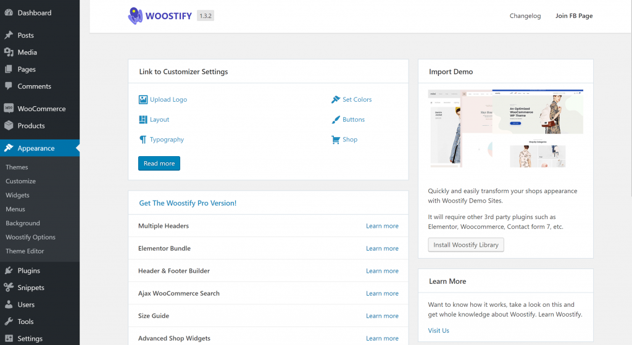Click the WooCommerce woo icon
Viewport: 632px width, 345px height.
tap(9, 108)
